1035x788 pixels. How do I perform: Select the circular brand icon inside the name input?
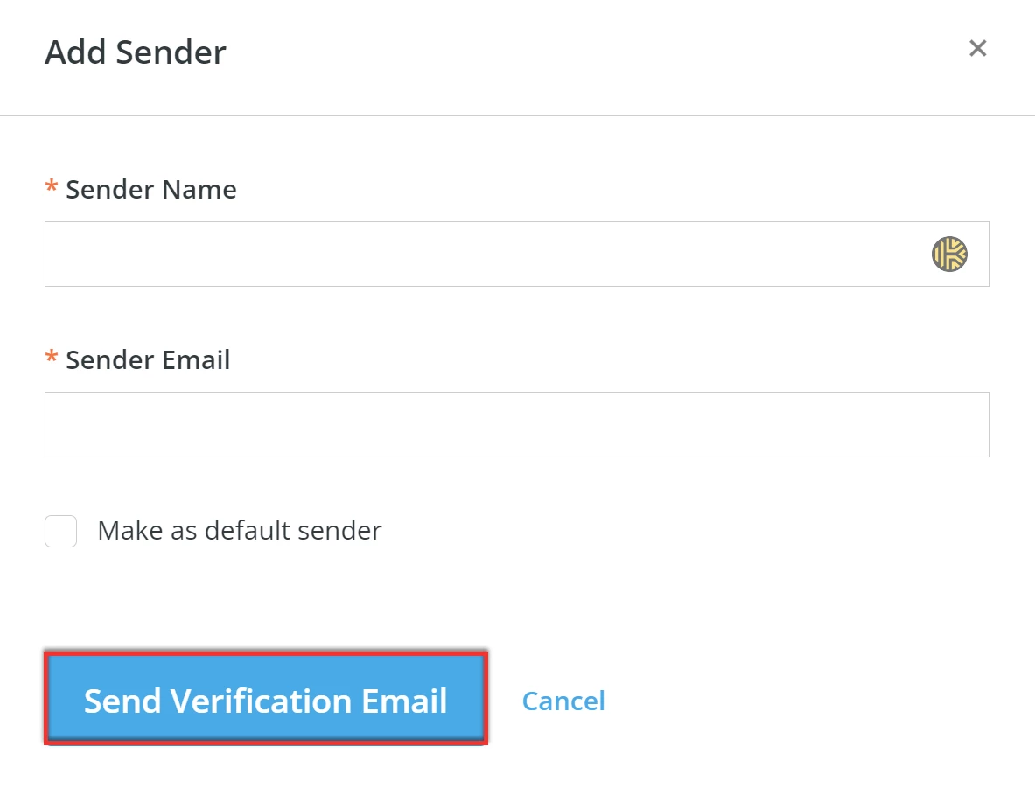(949, 254)
